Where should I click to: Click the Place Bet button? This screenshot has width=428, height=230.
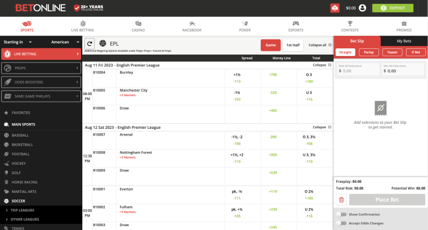[x=387, y=200]
